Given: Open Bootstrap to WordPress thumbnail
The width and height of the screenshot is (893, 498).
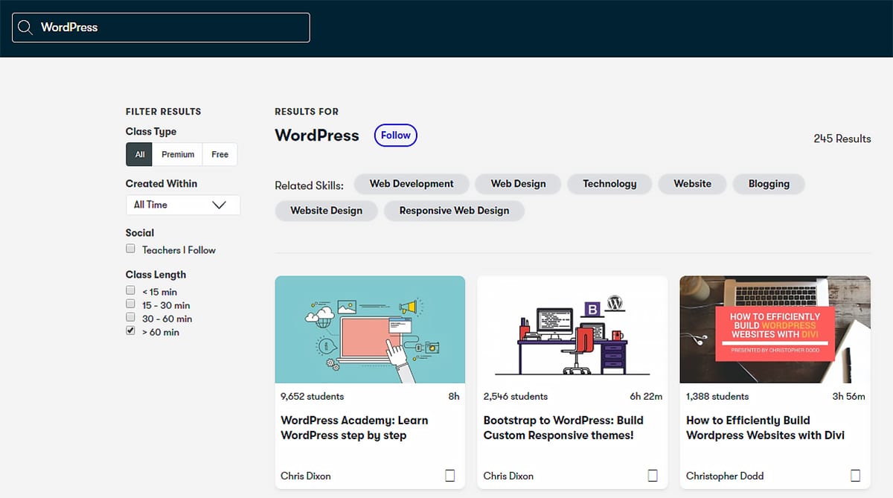Looking at the screenshot, I should (572, 330).
